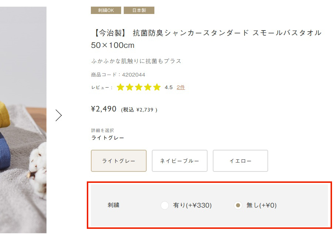The image size is (335, 241).
Task: Click the fourth rating star
Action: 148,87
